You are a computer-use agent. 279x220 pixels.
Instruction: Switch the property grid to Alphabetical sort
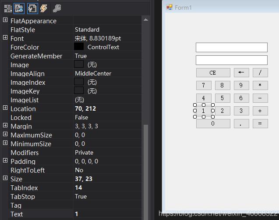pyautogui.click(x=19, y=8)
